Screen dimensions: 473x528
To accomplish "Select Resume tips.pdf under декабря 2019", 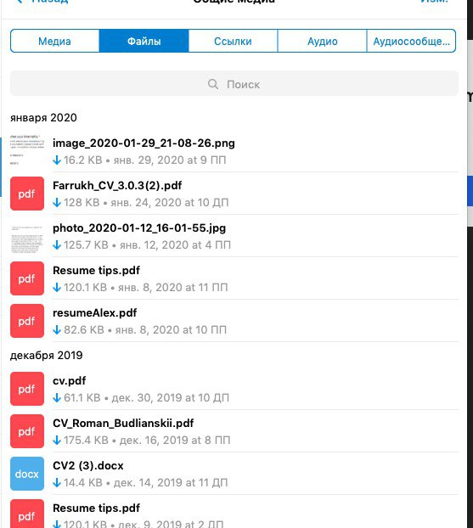I will (x=96, y=508).
